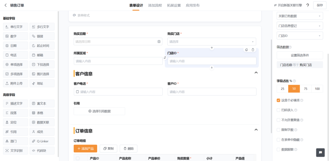Copy the 门店ID field with the copy icon

(246, 50)
